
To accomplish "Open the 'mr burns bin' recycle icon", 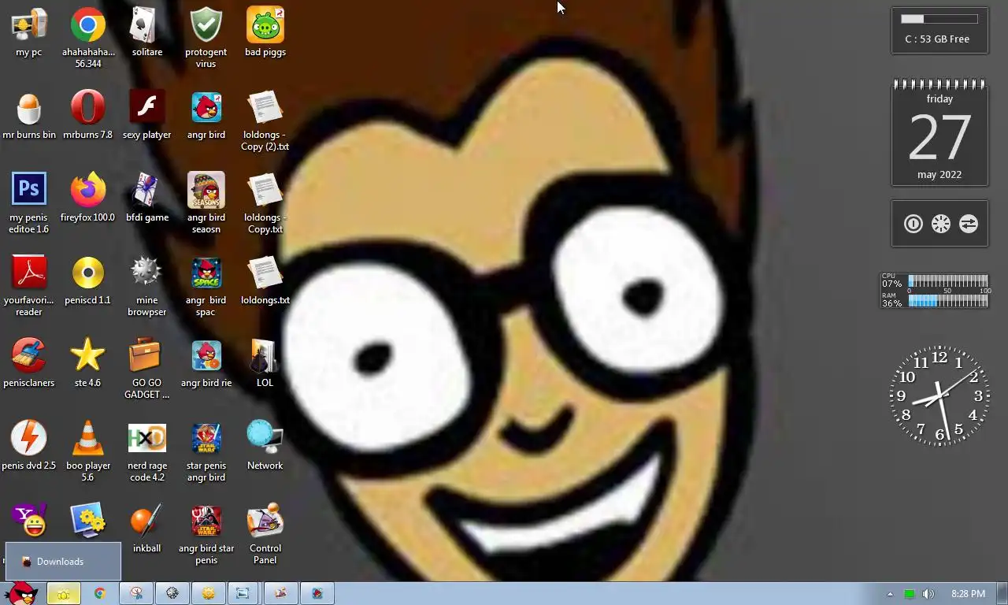I will (28, 116).
